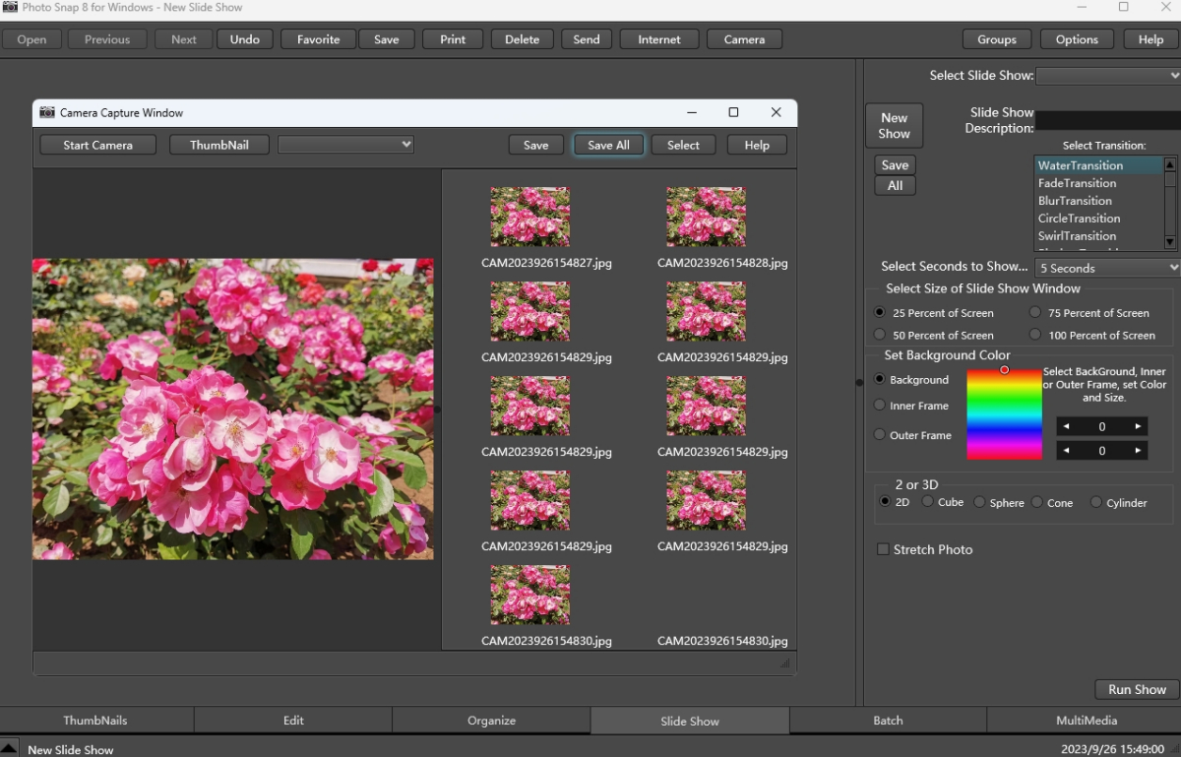1181x757 pixels.
Task: Click the Internet toolbar button
Action: [x=659, y=39]
